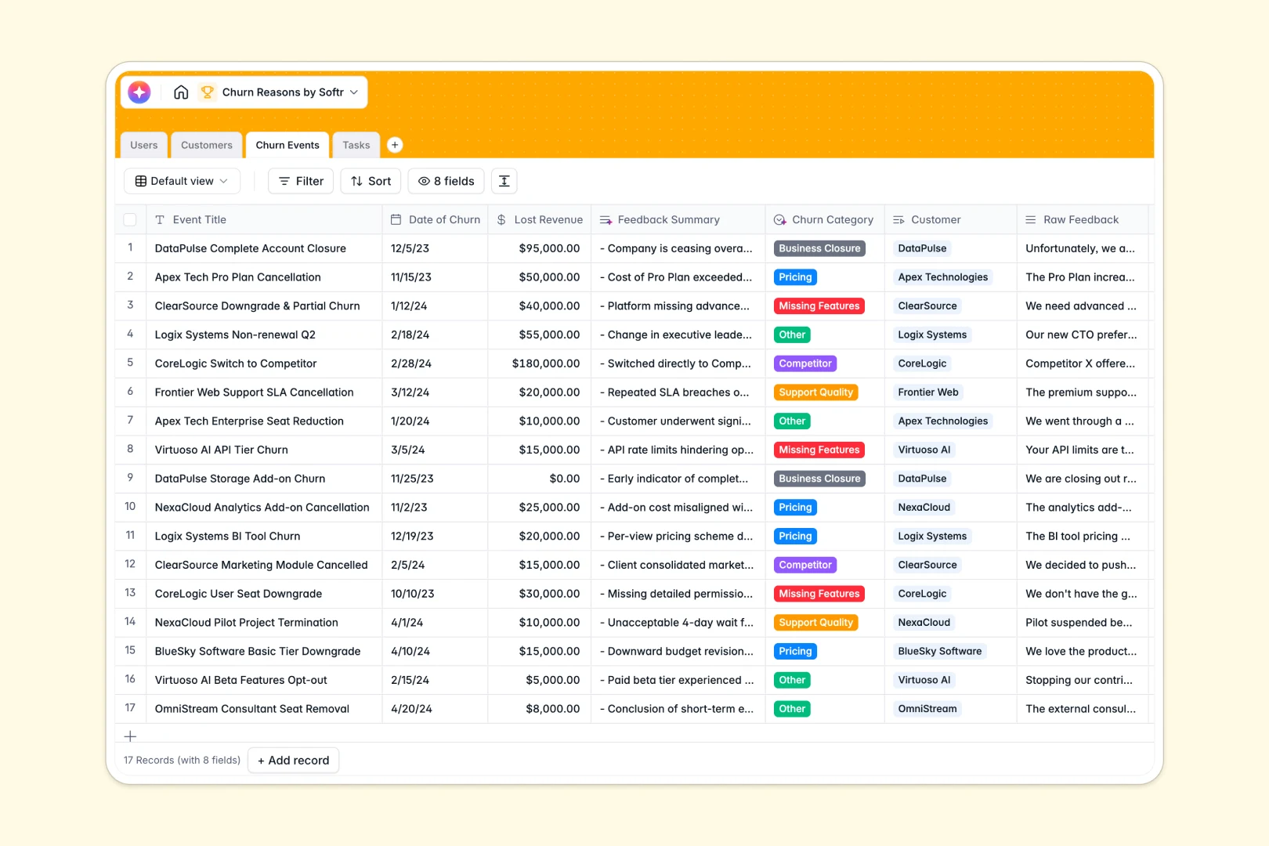Click the $0.00 lost revenue cell
Viewport: 1269px width, 846px height.
click(540, 479)
